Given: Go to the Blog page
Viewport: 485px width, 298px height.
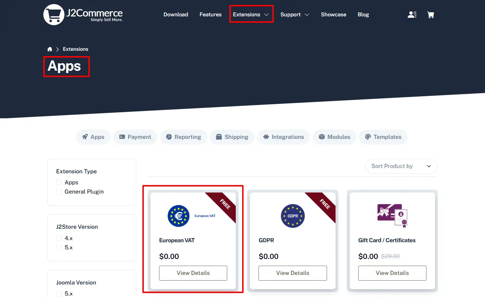Looking at the screenshot, I should (x=363, y=15).
